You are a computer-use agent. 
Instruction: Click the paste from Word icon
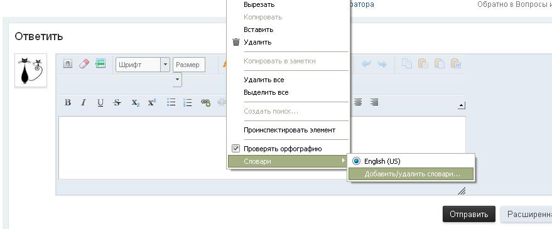tap(456, 63)
